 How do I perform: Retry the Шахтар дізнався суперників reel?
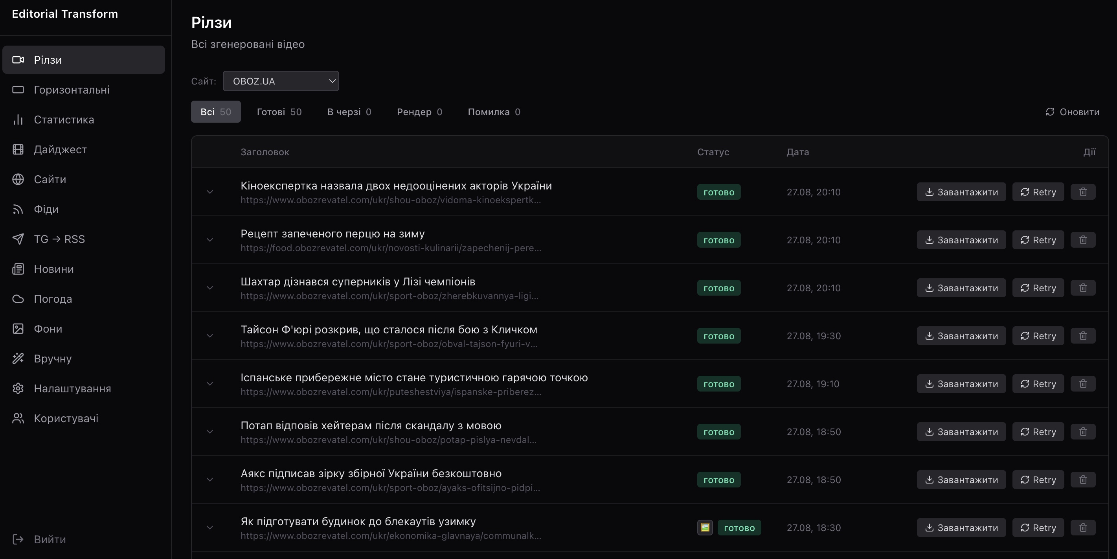1038,288
